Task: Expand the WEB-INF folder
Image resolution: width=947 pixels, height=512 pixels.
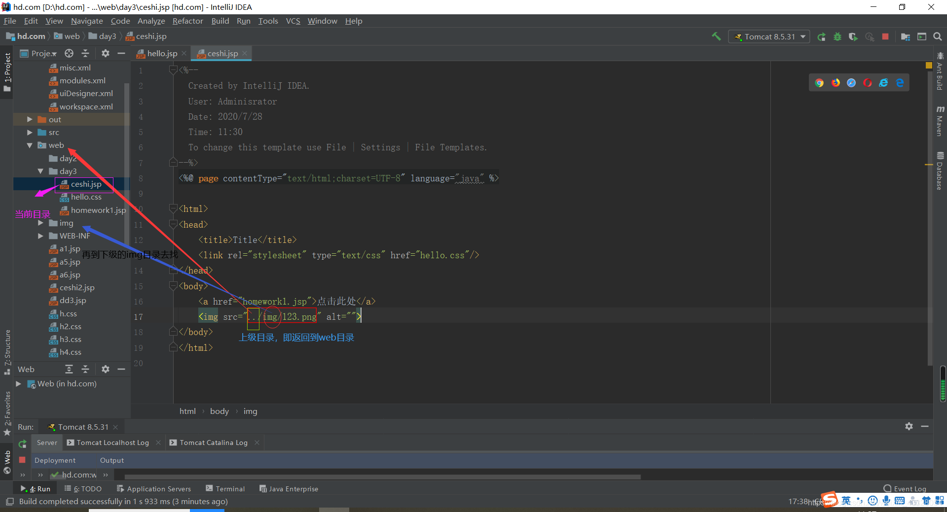Action: [40, 236]
